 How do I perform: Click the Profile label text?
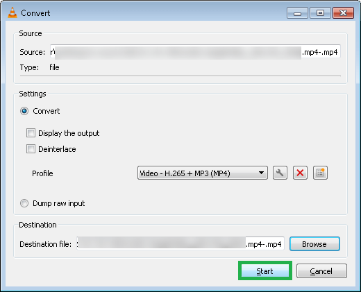[42, 173]
